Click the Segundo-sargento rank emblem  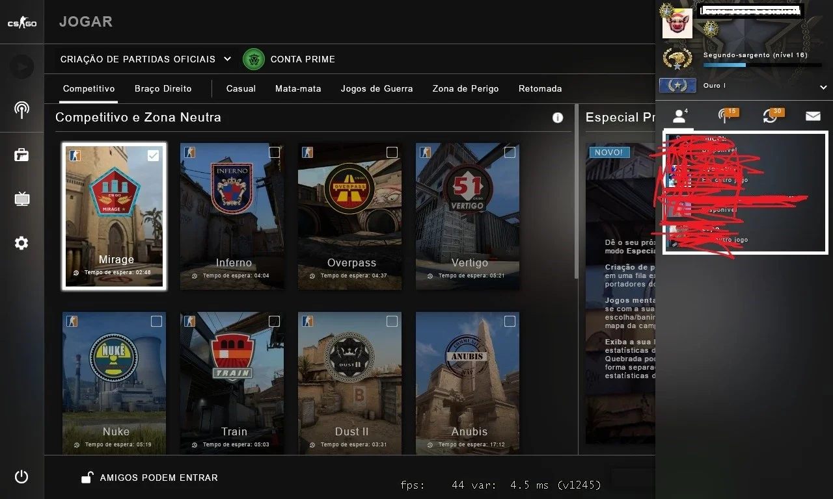pyautogui.click(x=677, y=58)
